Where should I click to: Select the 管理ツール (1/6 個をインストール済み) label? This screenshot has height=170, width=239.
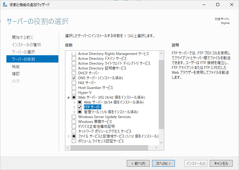click(111, 112)
